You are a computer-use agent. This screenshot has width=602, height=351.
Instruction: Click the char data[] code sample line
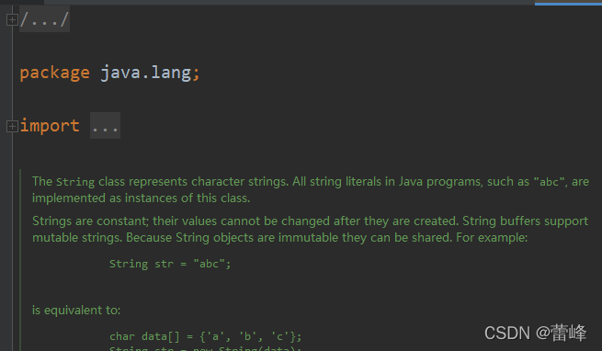(205, 337)
